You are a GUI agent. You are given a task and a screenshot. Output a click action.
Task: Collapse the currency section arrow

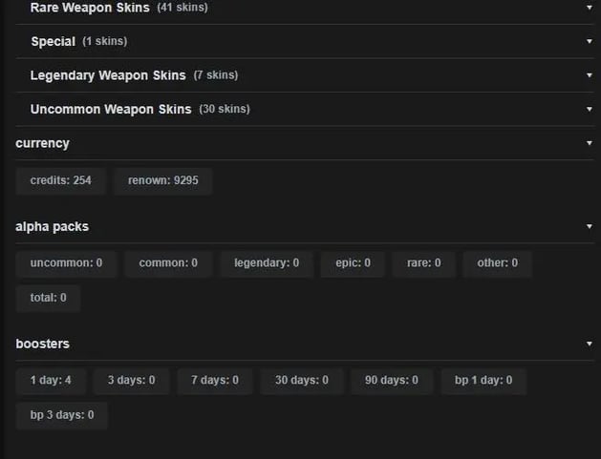click(590, 143)
